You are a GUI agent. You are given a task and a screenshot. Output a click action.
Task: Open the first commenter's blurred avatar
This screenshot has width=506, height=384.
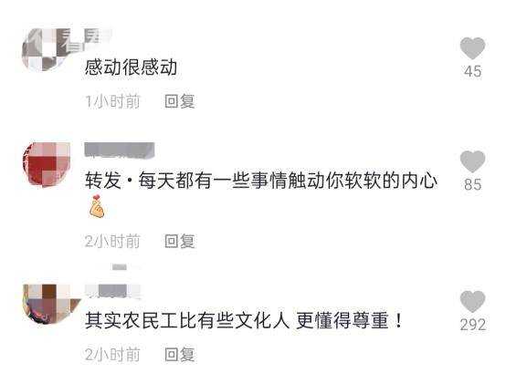point(47,49)
